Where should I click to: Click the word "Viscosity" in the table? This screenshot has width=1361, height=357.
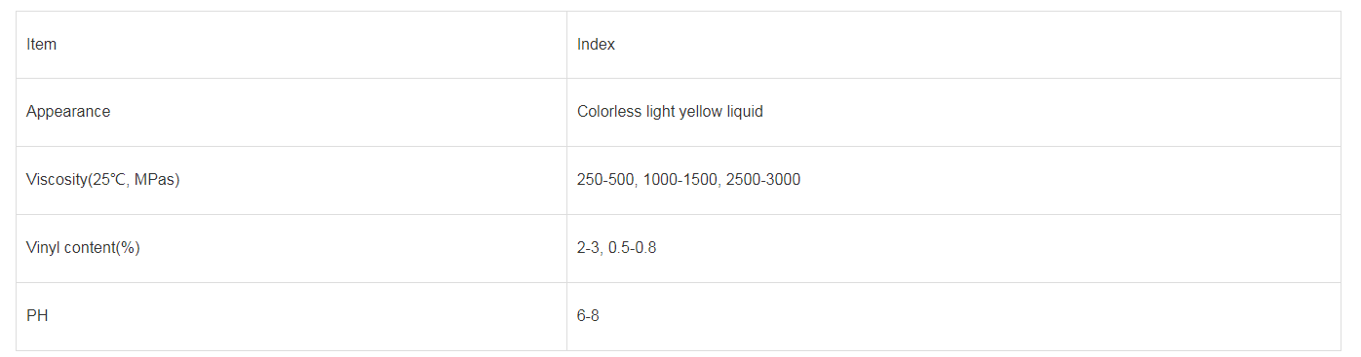pyautogui.click(x=56, y=180)
